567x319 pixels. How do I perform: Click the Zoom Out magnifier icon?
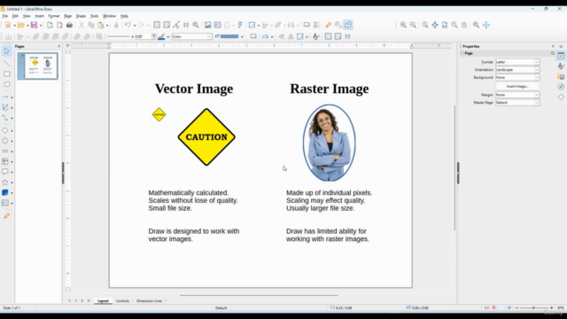pos(413,25)
